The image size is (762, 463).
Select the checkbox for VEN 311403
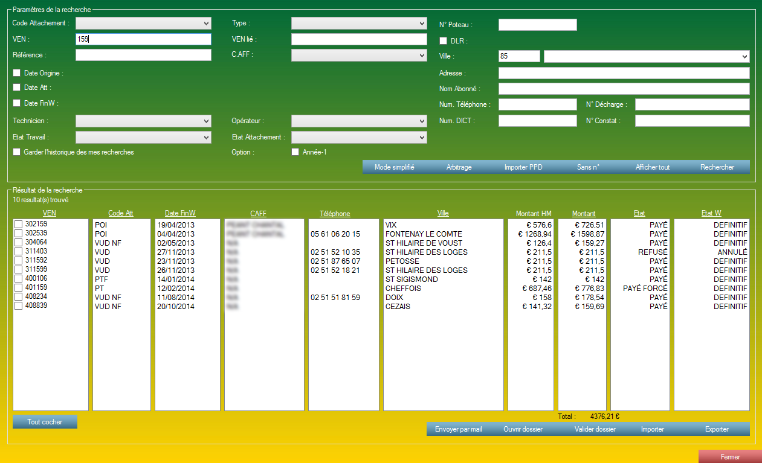tap(18, 252)
